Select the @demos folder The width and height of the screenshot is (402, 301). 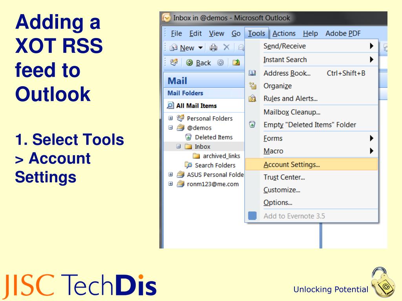199,128
